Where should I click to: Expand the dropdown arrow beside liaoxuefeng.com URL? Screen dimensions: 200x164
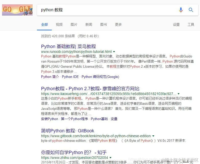[179, 94]
